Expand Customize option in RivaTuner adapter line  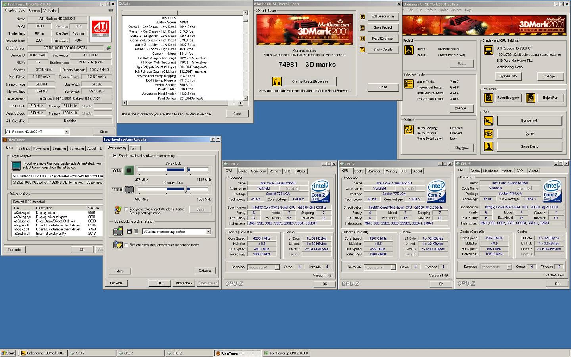95,182
